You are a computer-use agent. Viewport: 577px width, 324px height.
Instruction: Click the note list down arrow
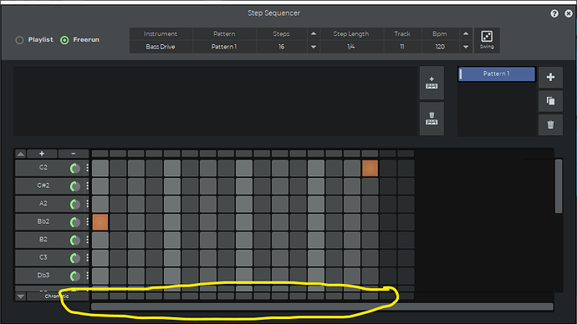tap(21, 296)
